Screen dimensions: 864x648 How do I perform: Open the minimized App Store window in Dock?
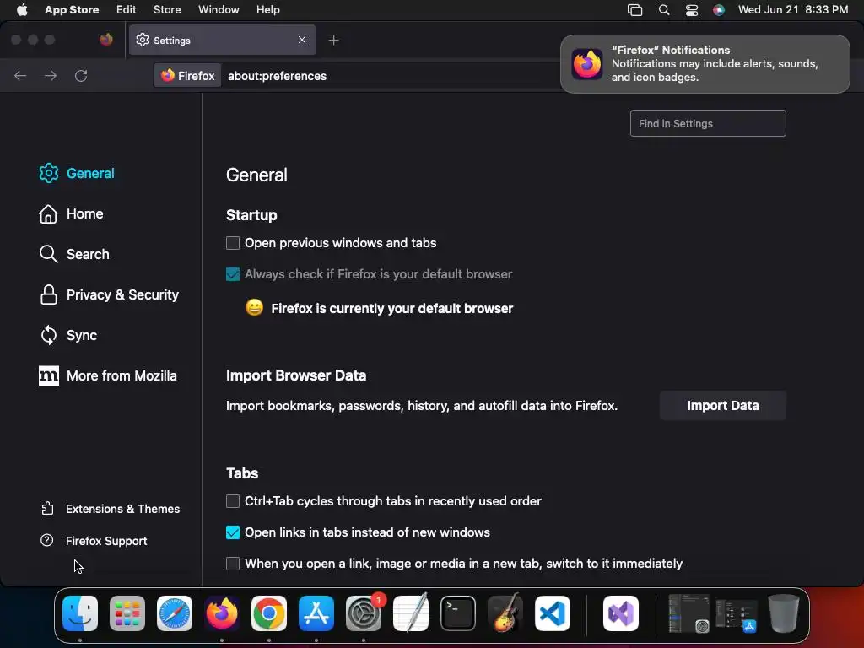(737, 615)
